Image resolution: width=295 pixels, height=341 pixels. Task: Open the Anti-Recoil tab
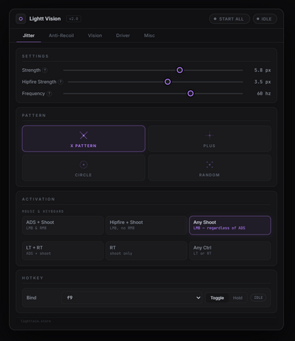(x=61, y=36)
